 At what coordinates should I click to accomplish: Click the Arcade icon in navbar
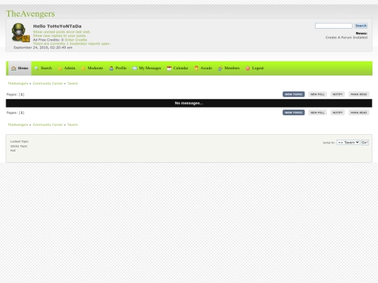tap(197, 68)
